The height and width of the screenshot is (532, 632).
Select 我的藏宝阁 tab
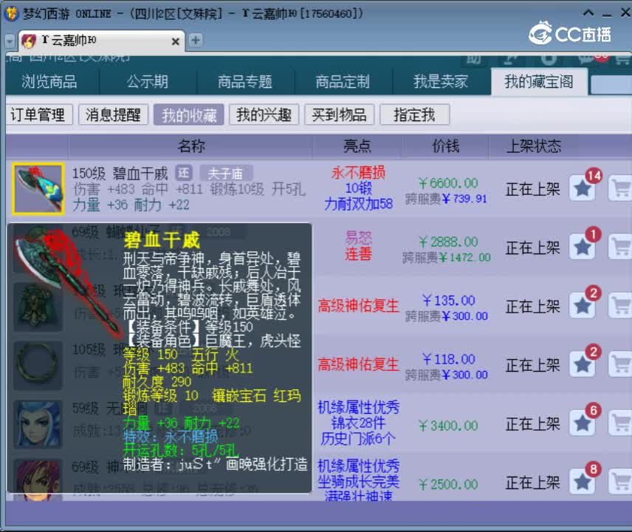click(539, 82)
